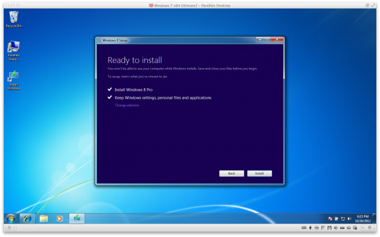380x237 pixels.
Task: Click the Parallels Desktop window title text
Action: (x=192, y=6)
